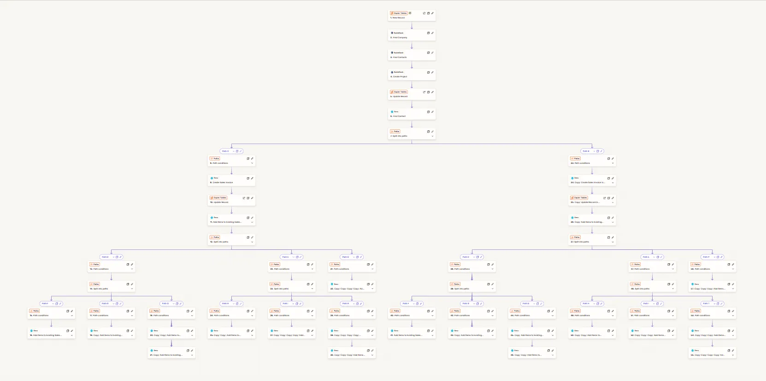The height and width of the screenshot is (381, 766).
Task: Click pencil icon on step 37 Split into paths
Action: tap(613, 237)
